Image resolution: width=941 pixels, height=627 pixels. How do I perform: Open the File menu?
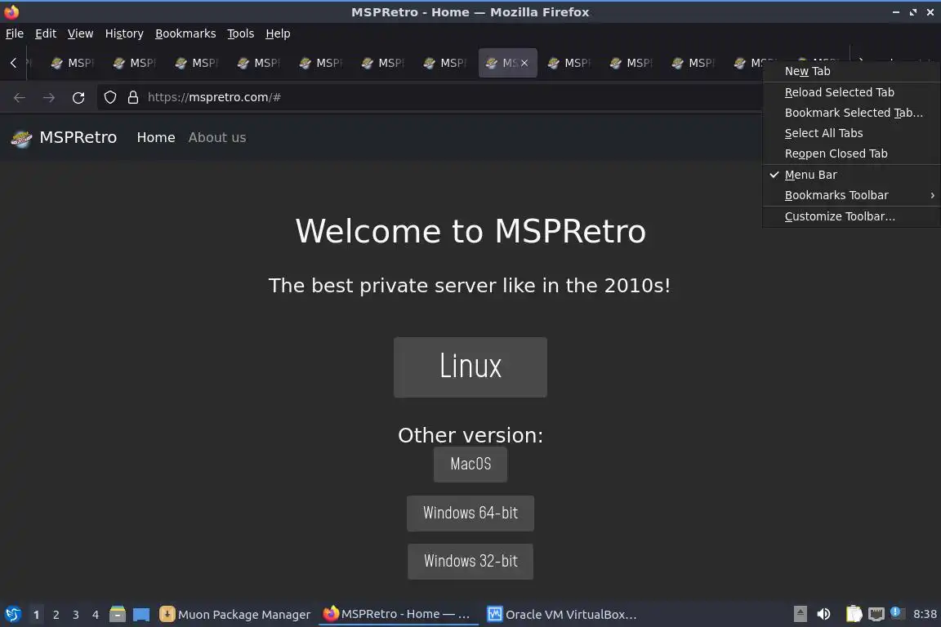click(15, 33)
